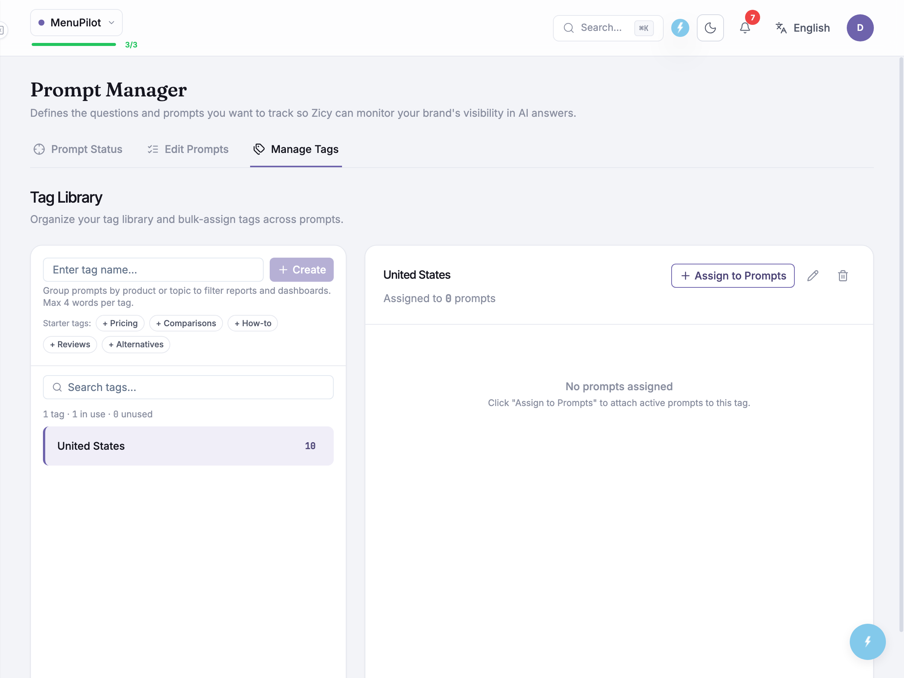Click the Assign to Prompts button
Viewport: 904px width, 678px height.
click(x=733, y=276)
